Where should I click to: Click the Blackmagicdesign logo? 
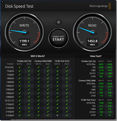100,6
